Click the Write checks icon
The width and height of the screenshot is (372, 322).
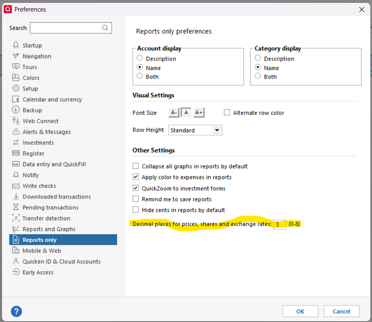click(x=16, y=186)
